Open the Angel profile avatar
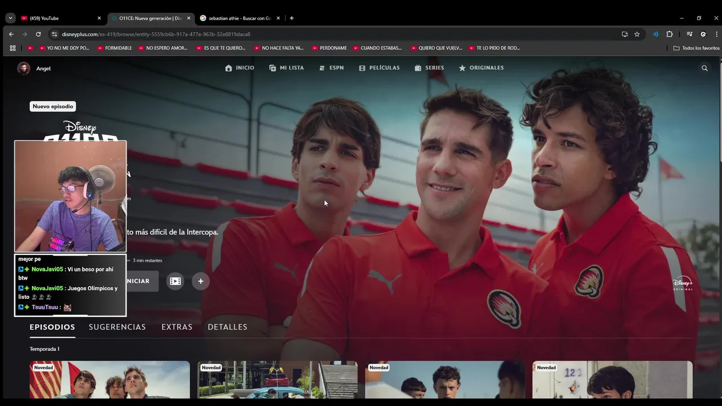722x406 pixels. pos(24,68)
